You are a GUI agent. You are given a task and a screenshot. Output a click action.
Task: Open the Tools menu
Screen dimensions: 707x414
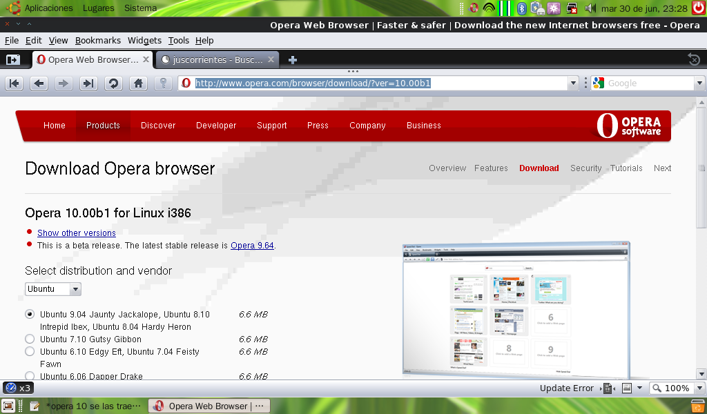[x=179, y=41]
